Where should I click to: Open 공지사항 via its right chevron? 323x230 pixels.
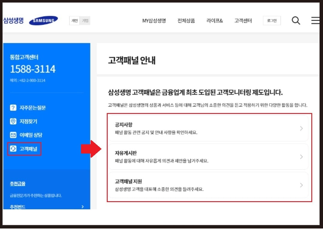(x=302, y=128)
